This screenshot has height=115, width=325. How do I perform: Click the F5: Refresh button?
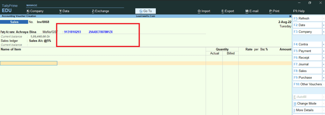coord(307,18)
